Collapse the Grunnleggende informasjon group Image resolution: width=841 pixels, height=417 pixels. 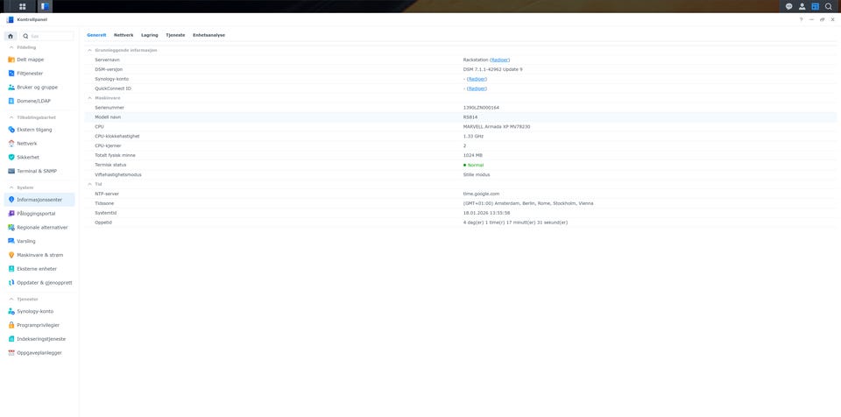pos(89,50)
